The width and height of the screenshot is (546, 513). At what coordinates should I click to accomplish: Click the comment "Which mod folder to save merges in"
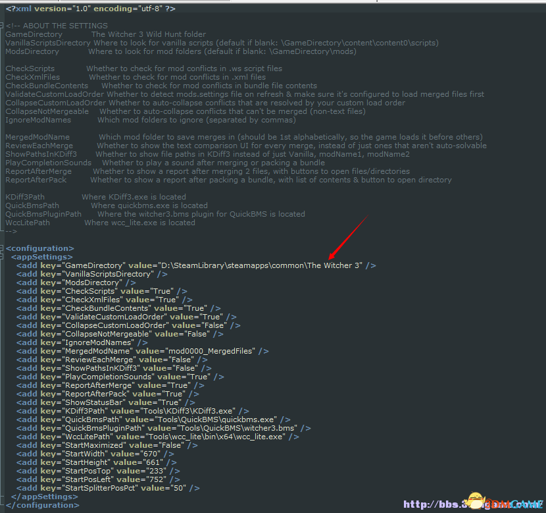(167, 137)
